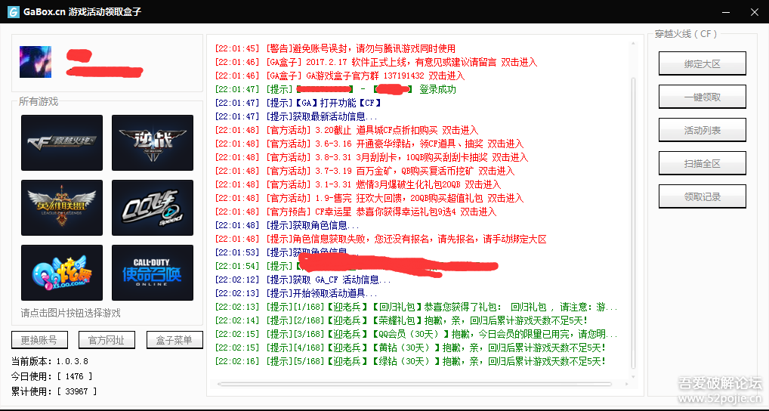Click the log's scroll down arrow
The width and height of the screenshot is (769, 411).
[x=633, y=377]
